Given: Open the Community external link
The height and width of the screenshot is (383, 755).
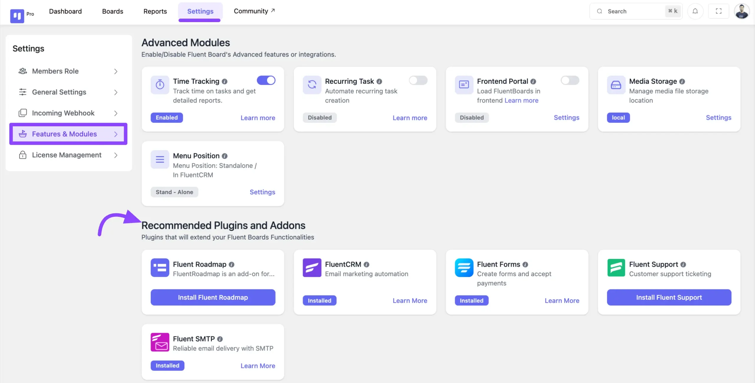Looking at the screenshot, I should pos(254,11).
